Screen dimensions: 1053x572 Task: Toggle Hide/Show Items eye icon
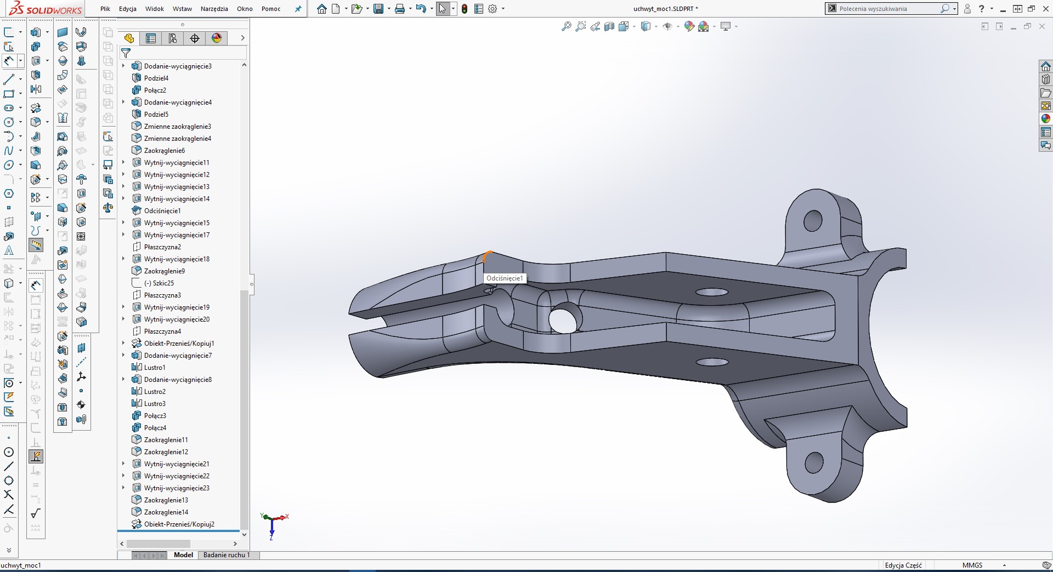coord(667,26)
